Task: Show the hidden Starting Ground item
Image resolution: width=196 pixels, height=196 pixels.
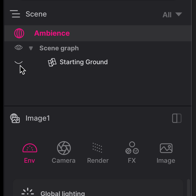Action: pos(18,62)
